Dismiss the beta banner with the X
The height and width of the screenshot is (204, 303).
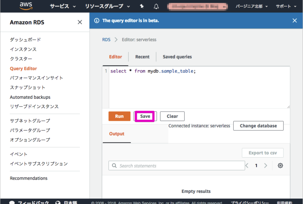tap(294, 20)
